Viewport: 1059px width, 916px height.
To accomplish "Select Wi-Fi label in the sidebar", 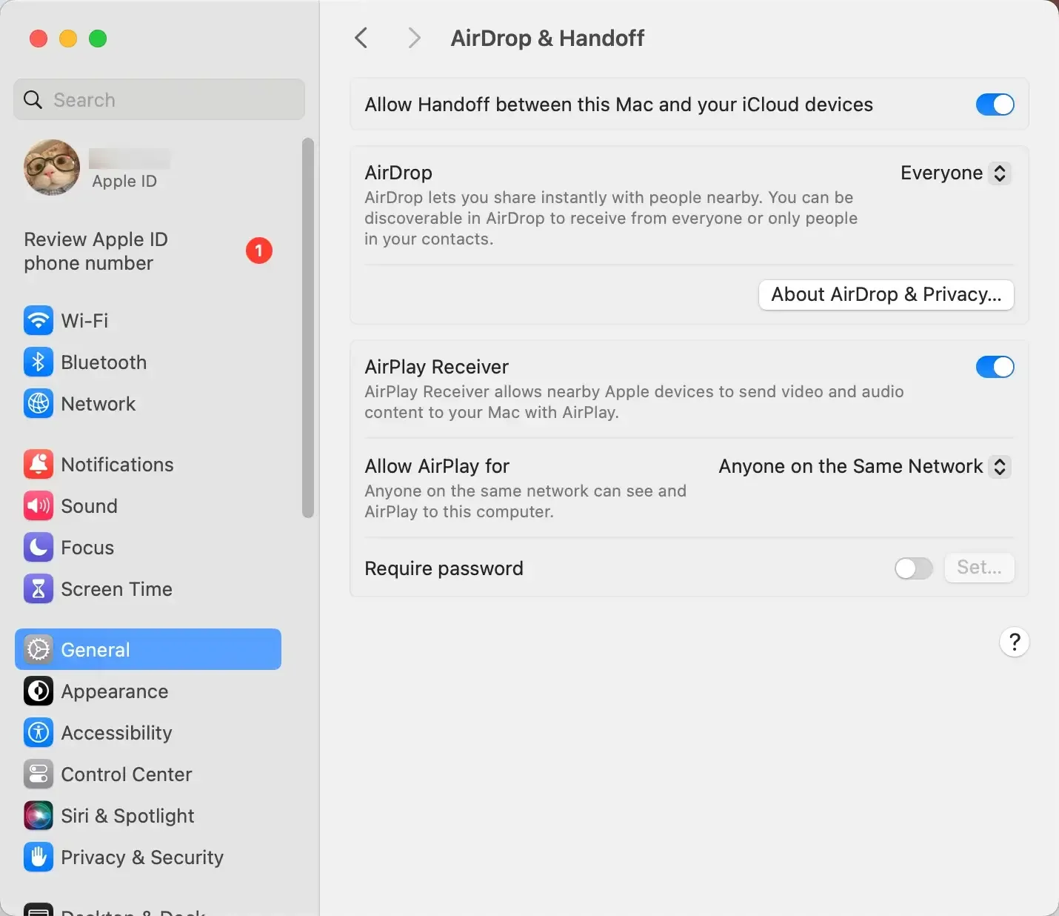I will pos(84,321).
